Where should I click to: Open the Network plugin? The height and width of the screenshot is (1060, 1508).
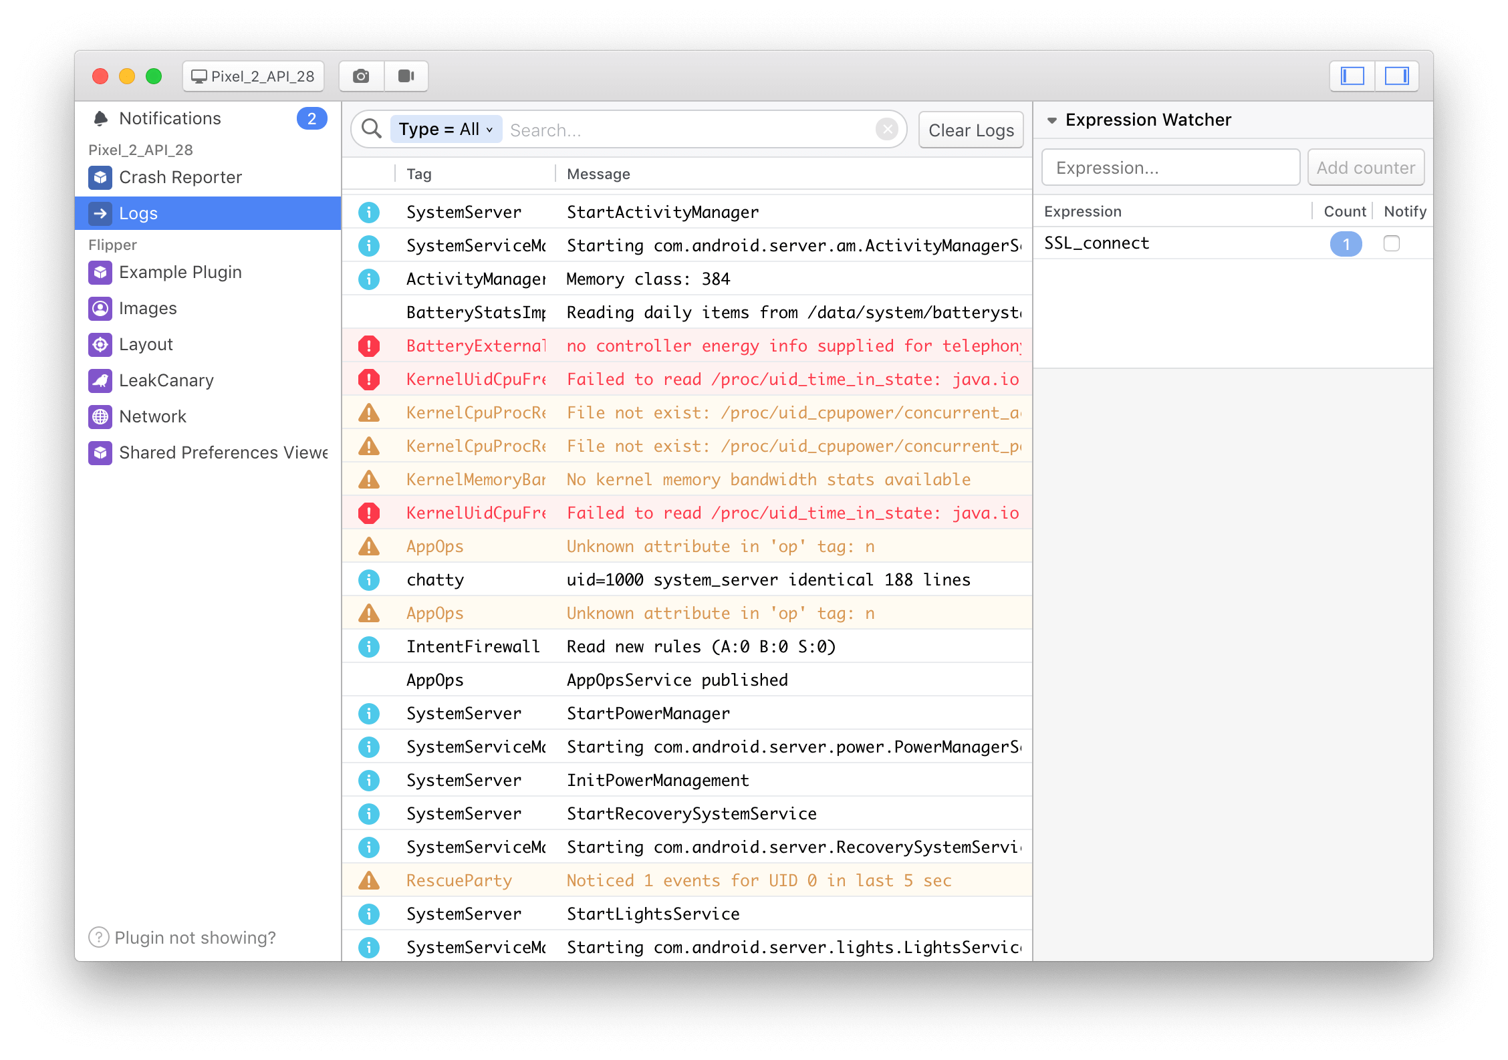tap(152, 416)
